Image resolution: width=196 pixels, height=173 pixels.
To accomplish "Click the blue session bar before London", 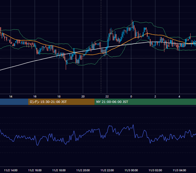I will tap(14, 102).
